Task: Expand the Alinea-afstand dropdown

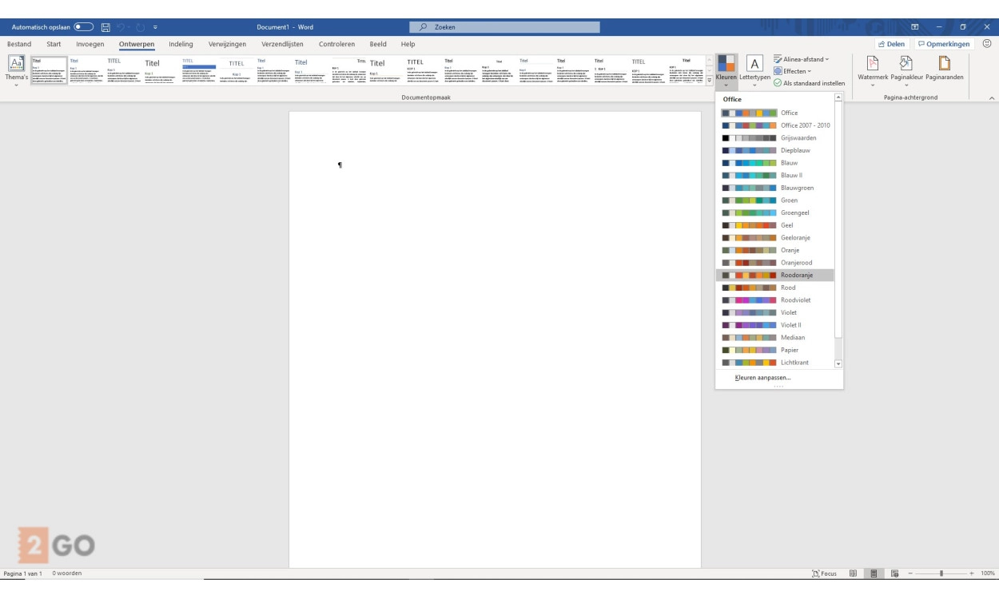Action: coord(801,59)
